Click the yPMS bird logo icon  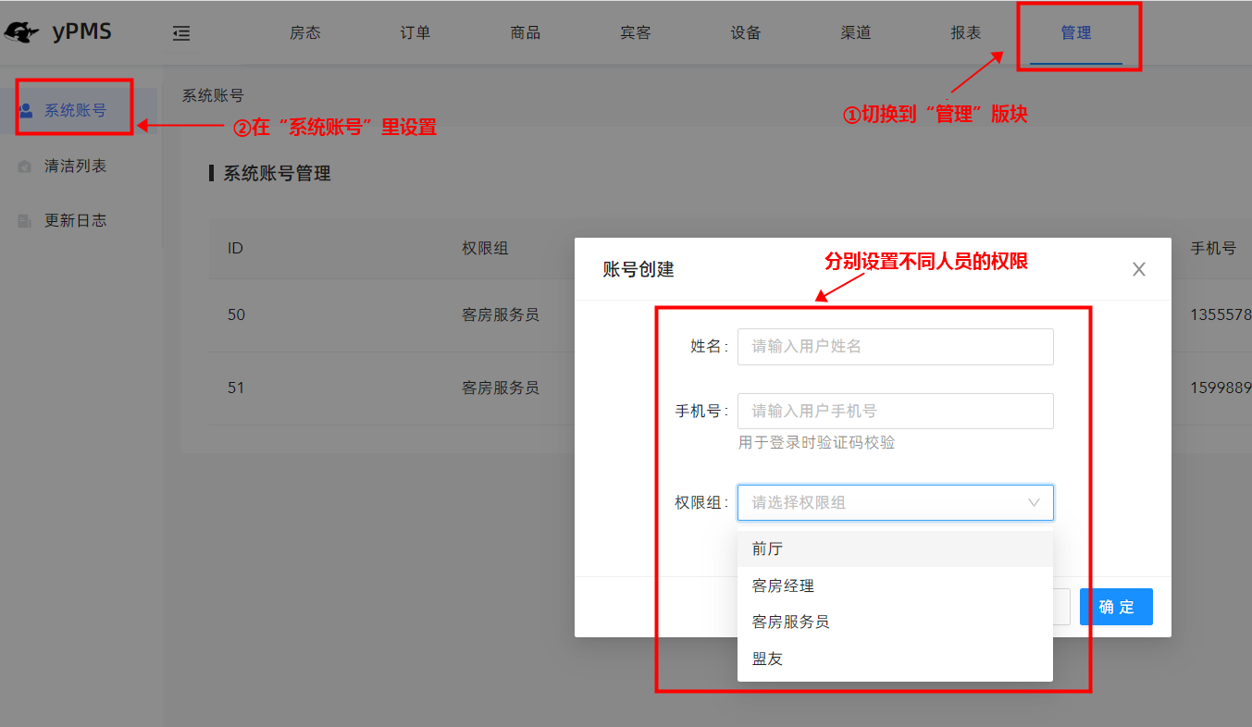point(22,33)
